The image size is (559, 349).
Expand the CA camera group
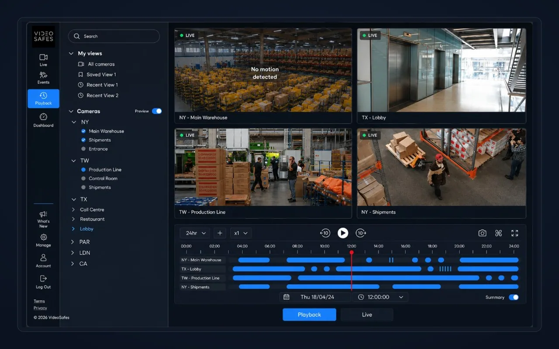73,264
